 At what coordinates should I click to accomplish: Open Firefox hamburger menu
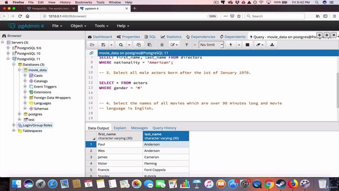click(x=334, y=16)
